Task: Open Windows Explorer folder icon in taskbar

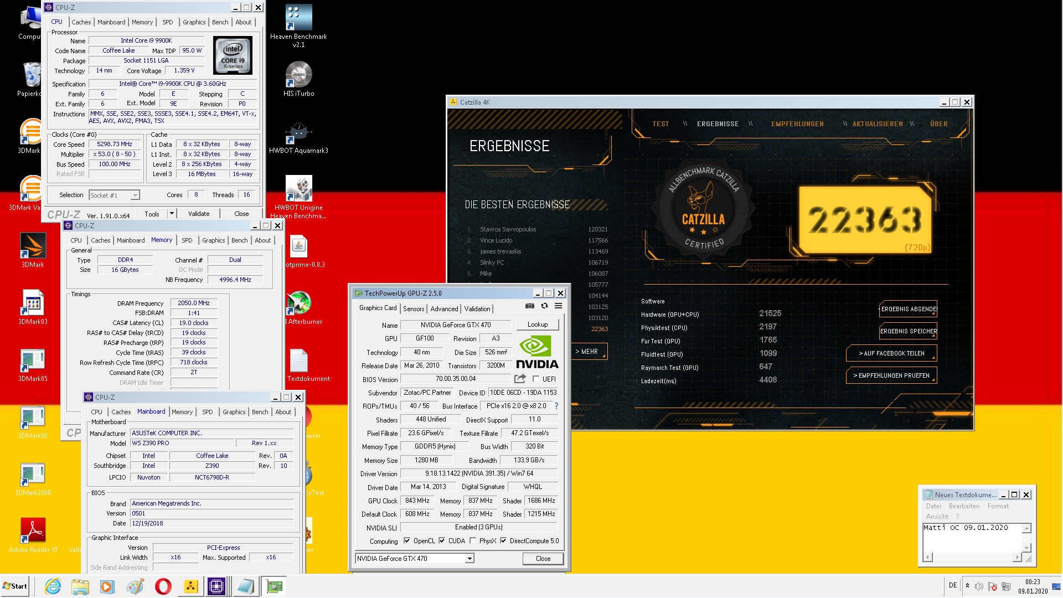Action: (x=80, y=586)
